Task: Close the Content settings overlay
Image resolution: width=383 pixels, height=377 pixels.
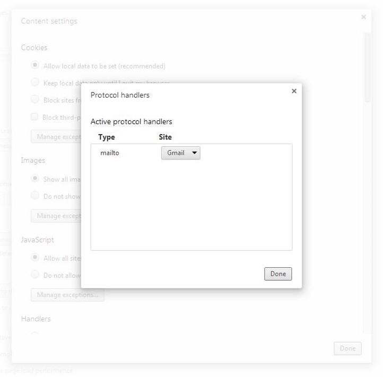Action: 363,17
